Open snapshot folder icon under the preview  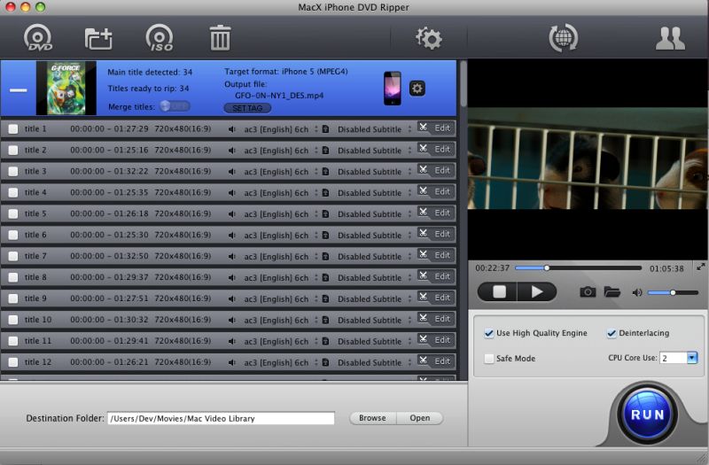click(x=612, y=292)
